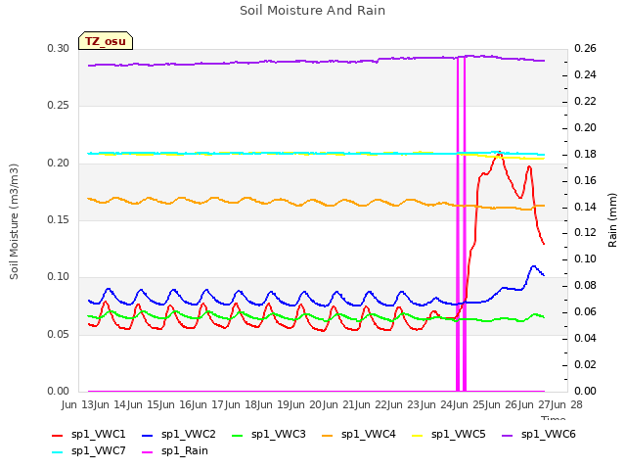Click the sp1_VWC6 legend label
The height and width of the screenshot is (470, 626).
(x=548, y=434)
